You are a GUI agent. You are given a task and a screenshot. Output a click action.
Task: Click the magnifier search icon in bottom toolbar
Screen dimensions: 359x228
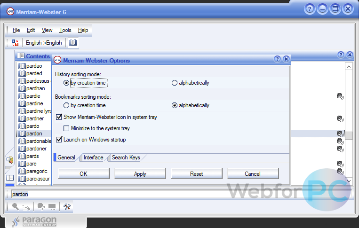[x=16, y=207]
